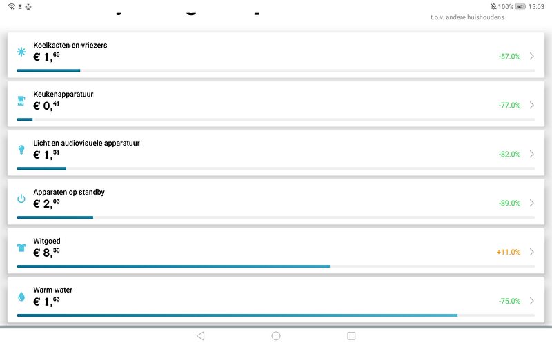Tap the Android back navigation button

pos(200,336)
